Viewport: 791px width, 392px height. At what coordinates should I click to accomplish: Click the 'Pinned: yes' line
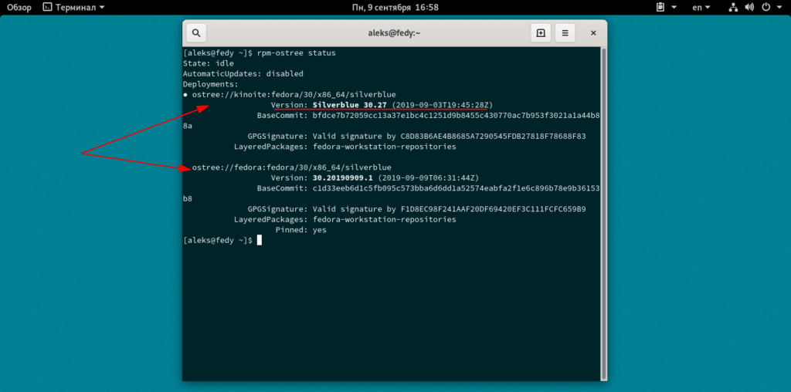click(x=301, y=230)
